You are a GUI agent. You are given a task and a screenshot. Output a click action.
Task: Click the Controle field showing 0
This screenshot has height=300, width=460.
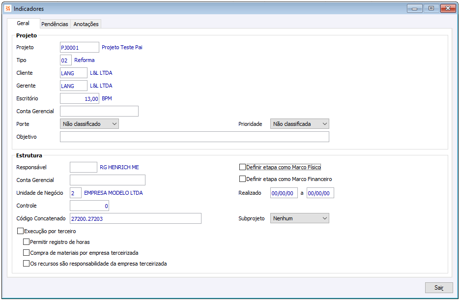pos(89,206)
